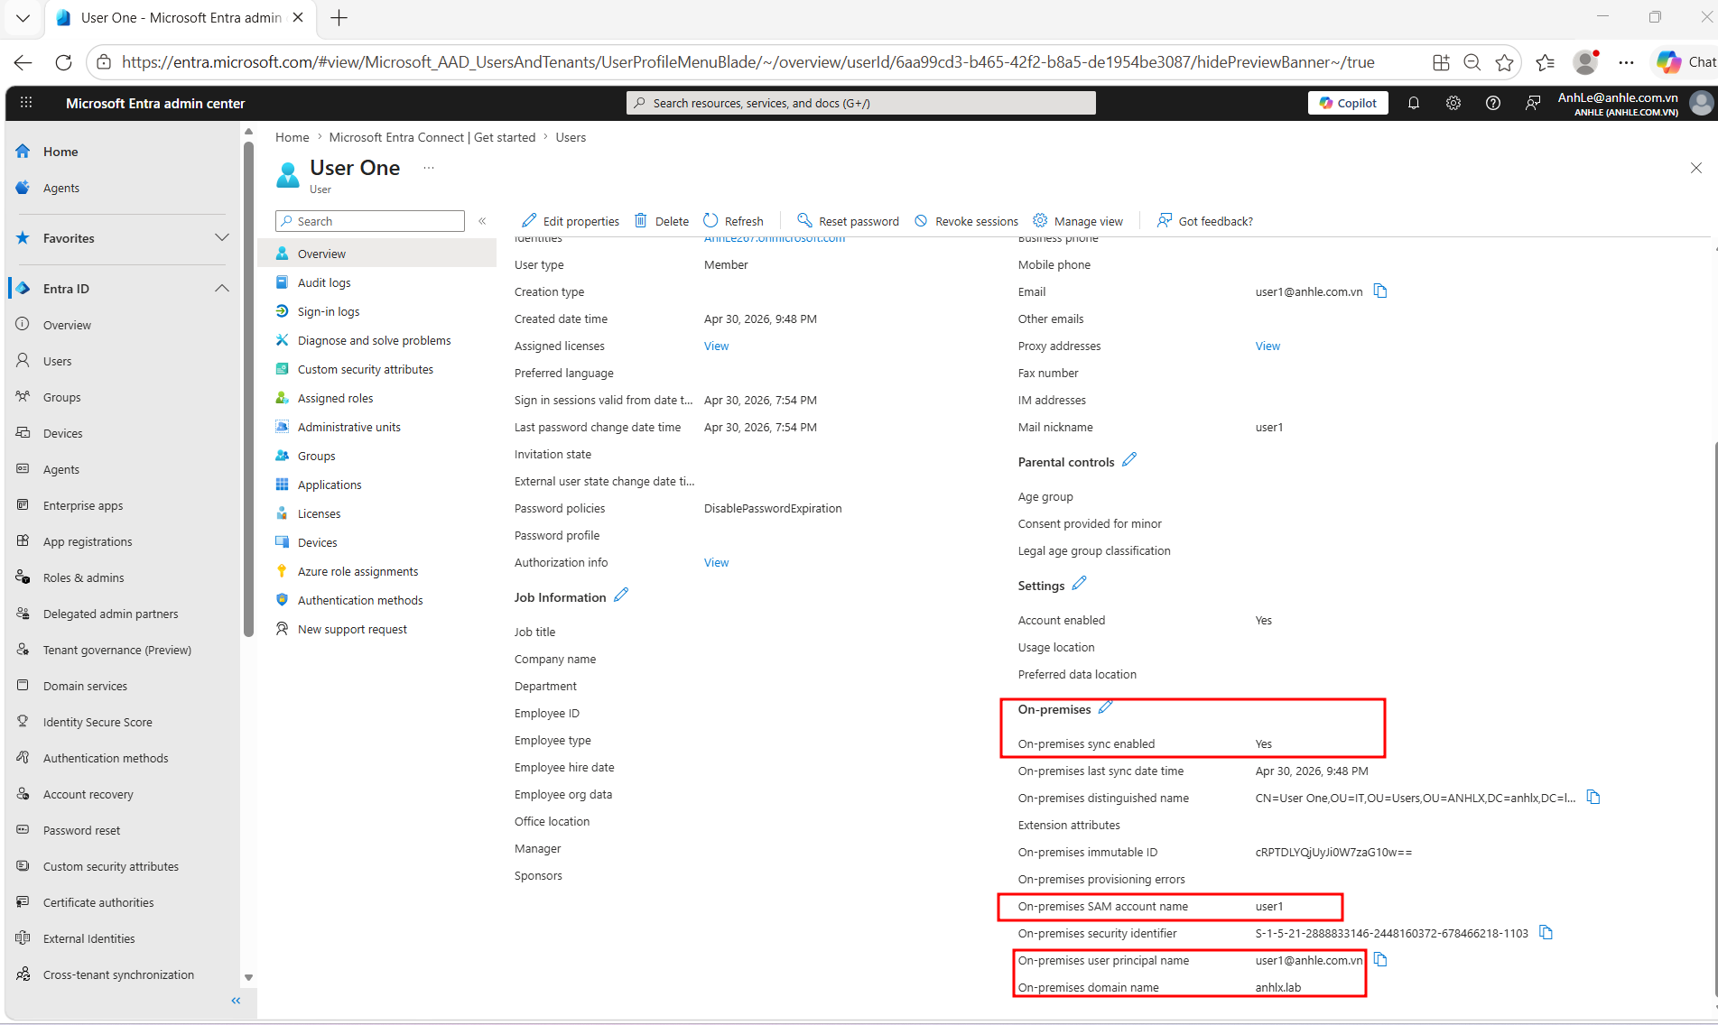1718x1025 pixels.
Task: Delete the user from the toolbar
Action: (x=662, y=221)
